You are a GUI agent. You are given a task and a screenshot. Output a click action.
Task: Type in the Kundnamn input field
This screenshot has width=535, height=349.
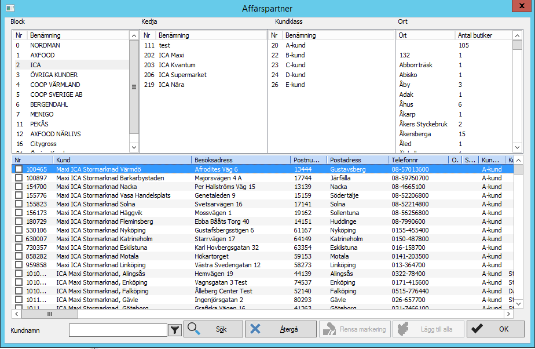pos(118,330)
